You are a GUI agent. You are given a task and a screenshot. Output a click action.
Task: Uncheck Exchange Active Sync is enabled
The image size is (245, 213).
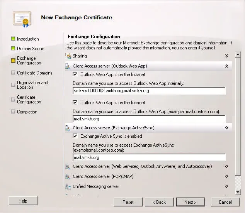[75, 136]
